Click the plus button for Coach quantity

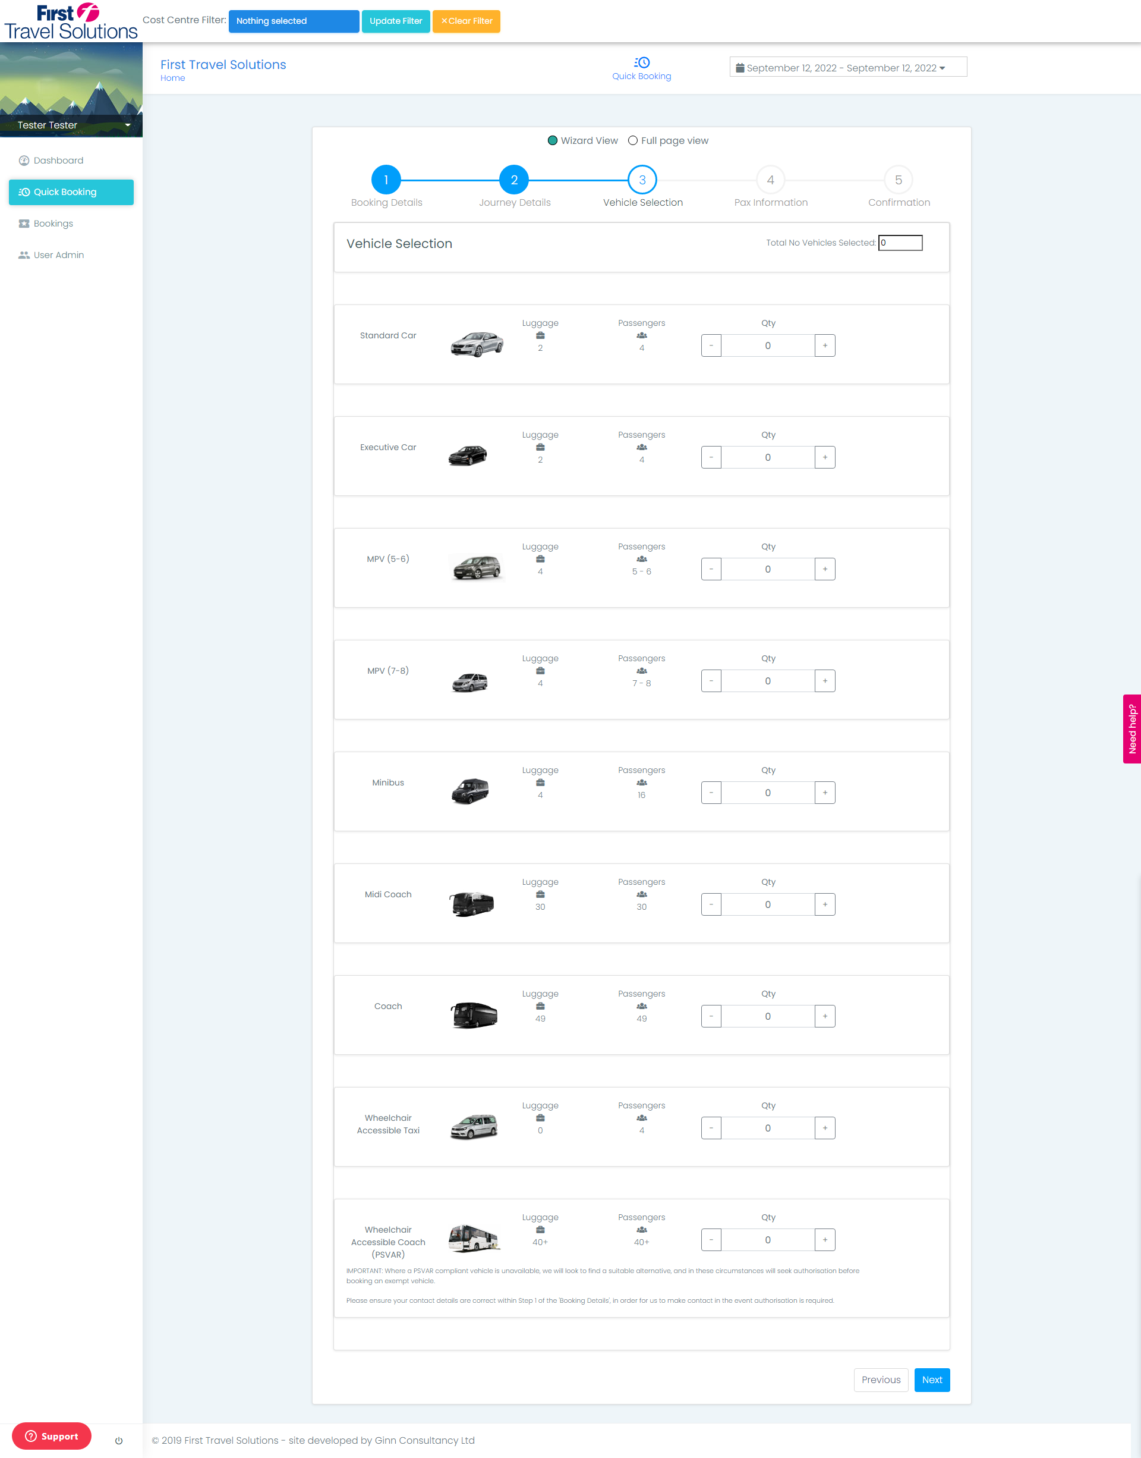coord(825,1016)
